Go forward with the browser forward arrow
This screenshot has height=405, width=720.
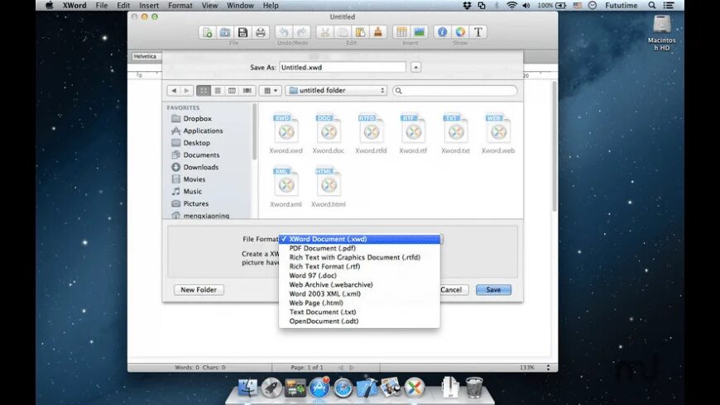click(186, 91)
